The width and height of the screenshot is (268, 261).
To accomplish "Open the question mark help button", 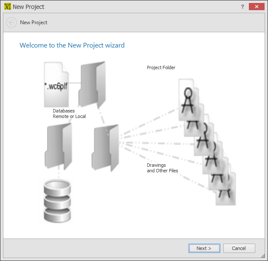I will pos(242,7).
